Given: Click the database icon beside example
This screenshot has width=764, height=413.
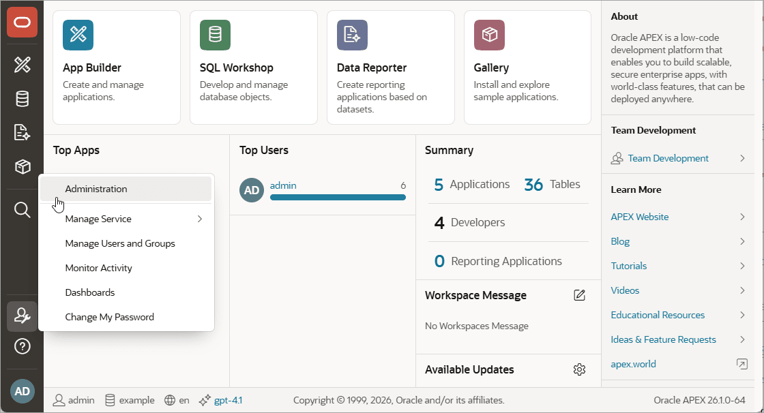Looking at the screenshot, I should pos(110,400).
